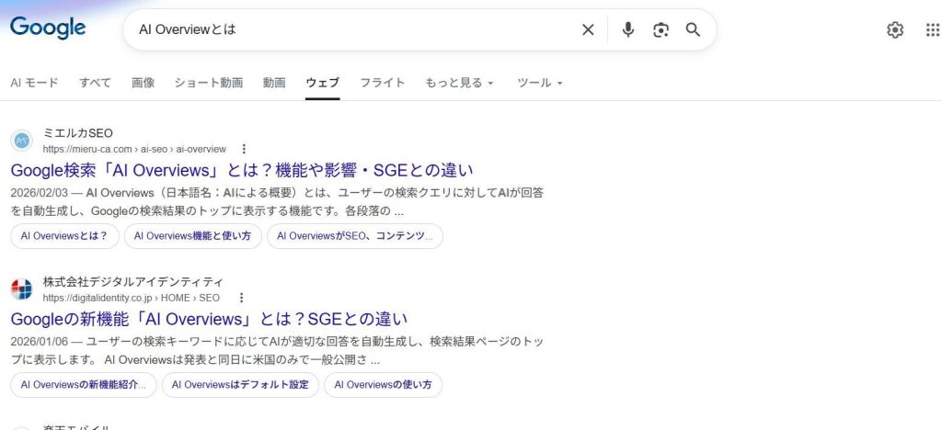
Task: Click the ミエルカSEO site favicon
Action: 21,141
